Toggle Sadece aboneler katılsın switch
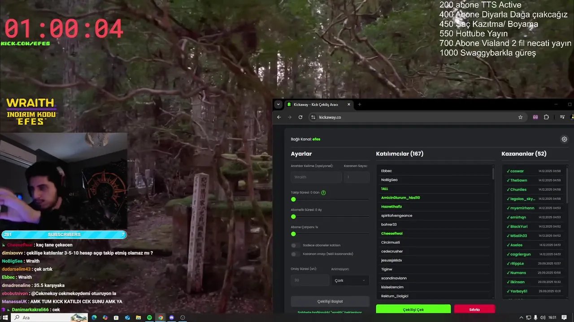 (x=295, y=245)
